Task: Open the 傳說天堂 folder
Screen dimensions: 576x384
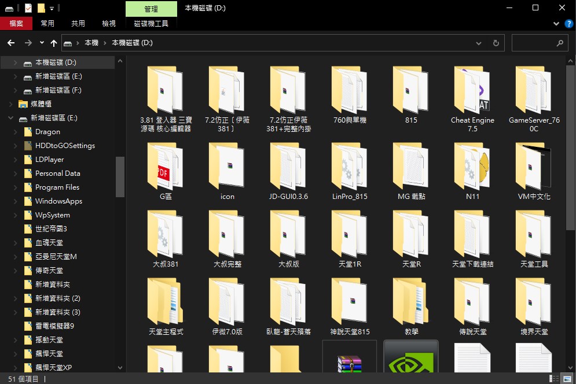Action: pos(472,307)
